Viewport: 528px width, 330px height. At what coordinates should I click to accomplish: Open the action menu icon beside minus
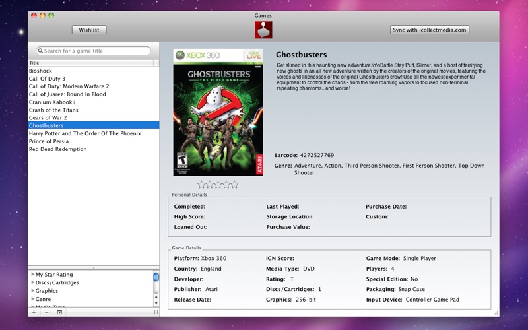59,312
